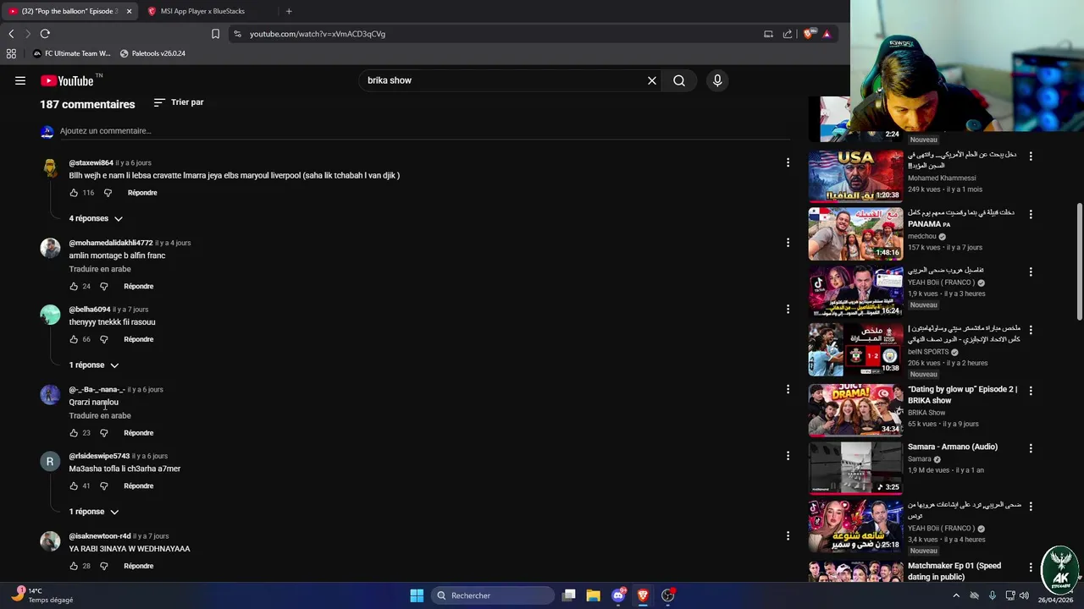Like the @rlsideswipe5743 comment

click(x=74, y=486)
